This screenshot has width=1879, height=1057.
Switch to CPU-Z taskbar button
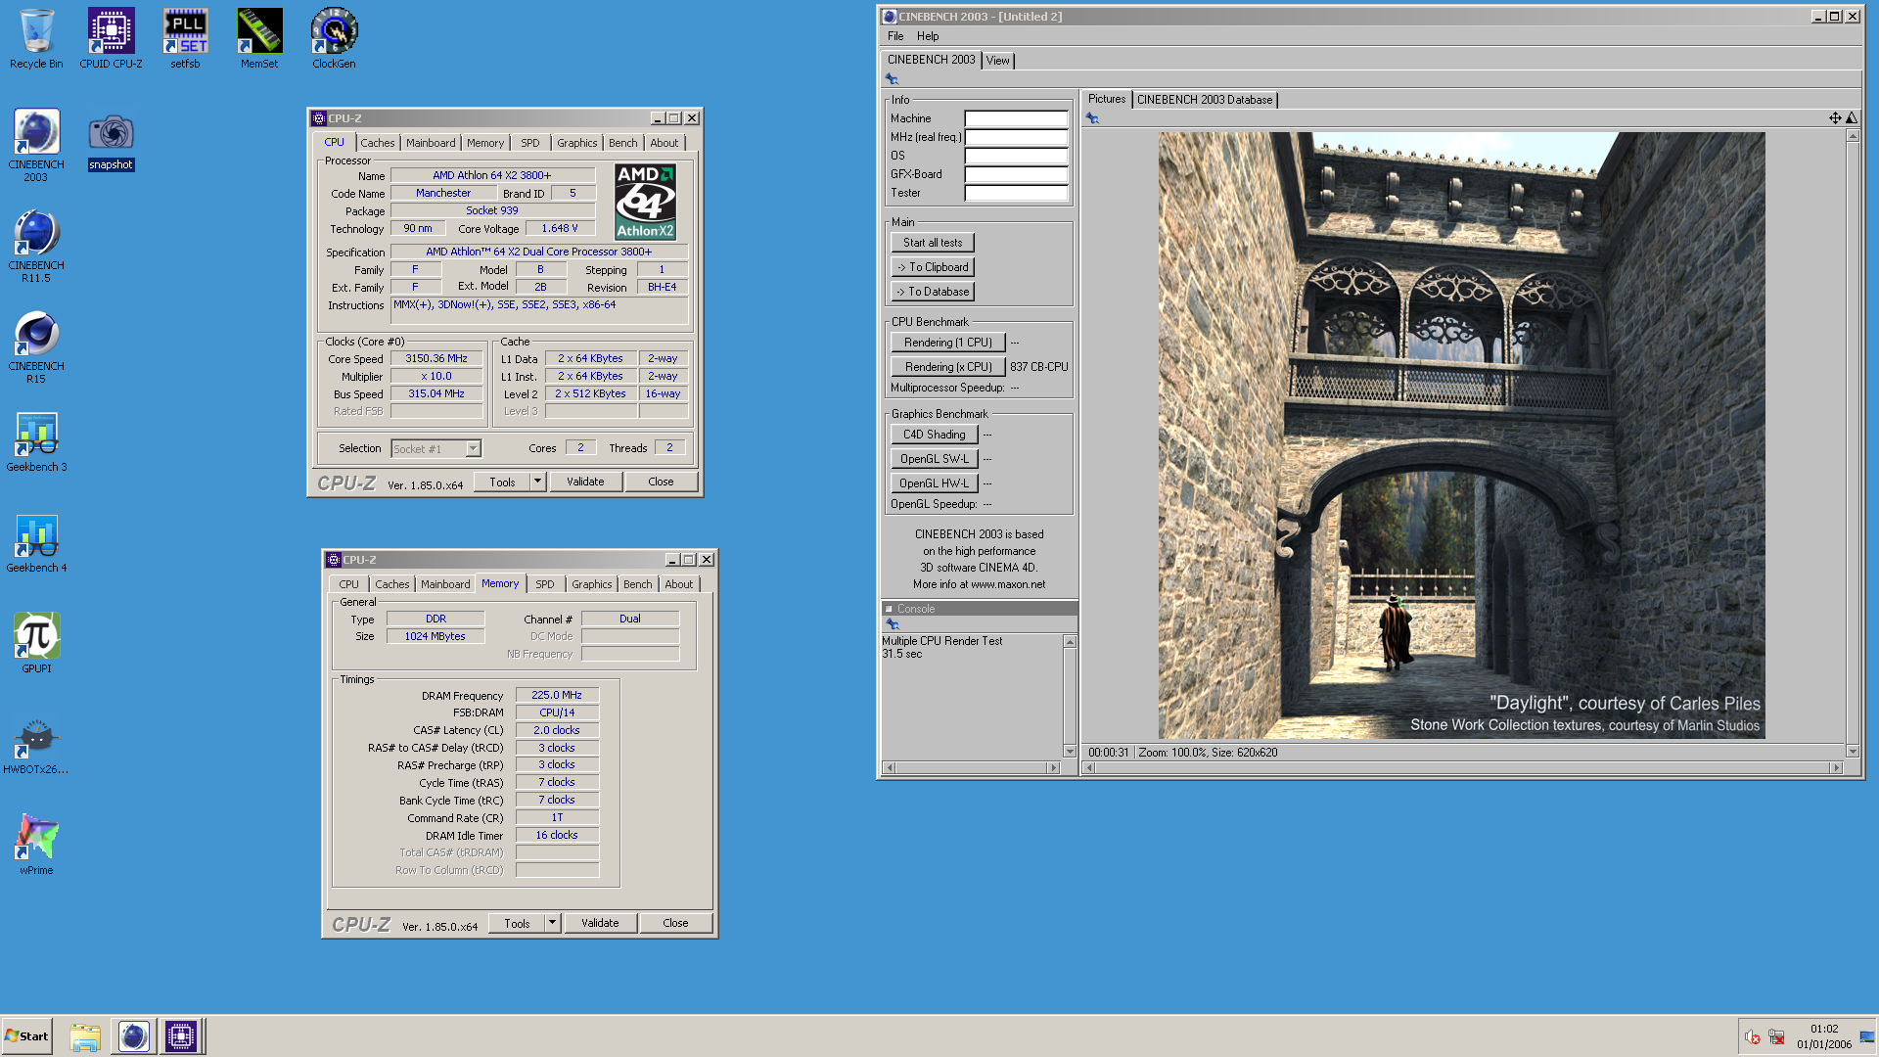181,1036
